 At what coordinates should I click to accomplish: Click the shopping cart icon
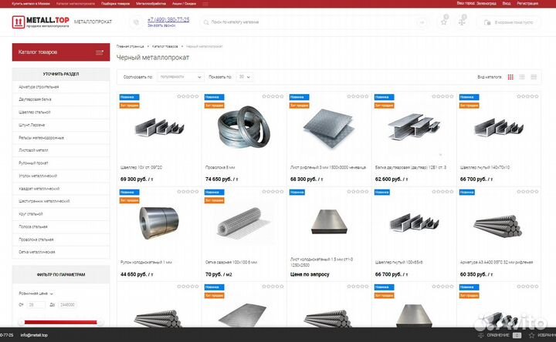(487, 22)
